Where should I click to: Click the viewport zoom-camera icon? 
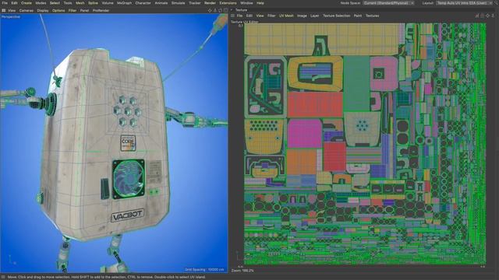point(215,10)
